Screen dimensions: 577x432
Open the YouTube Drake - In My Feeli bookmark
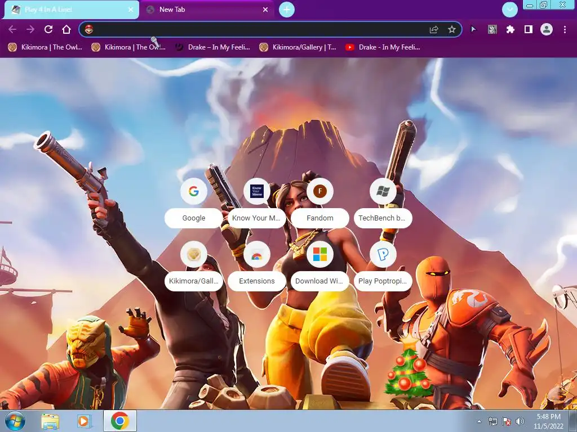tap(383, 47)
